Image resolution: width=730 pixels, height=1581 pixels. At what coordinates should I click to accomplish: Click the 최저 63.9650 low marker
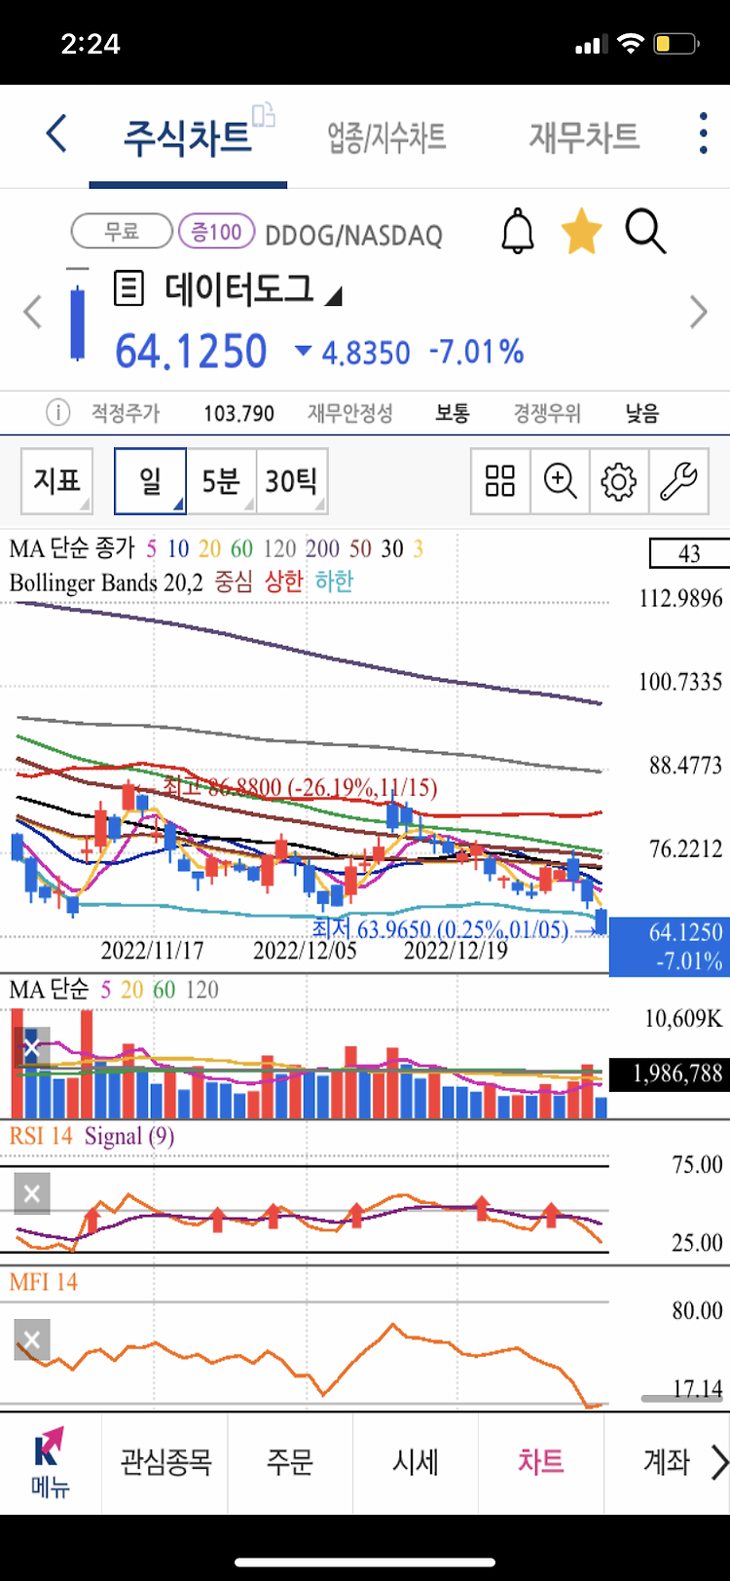click(440, 929)
